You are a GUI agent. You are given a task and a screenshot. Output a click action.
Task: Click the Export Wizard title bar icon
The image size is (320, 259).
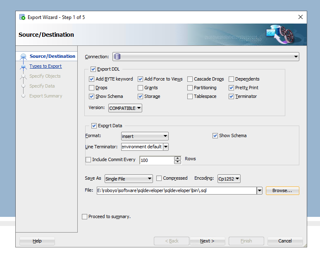[x=22, y=17]
